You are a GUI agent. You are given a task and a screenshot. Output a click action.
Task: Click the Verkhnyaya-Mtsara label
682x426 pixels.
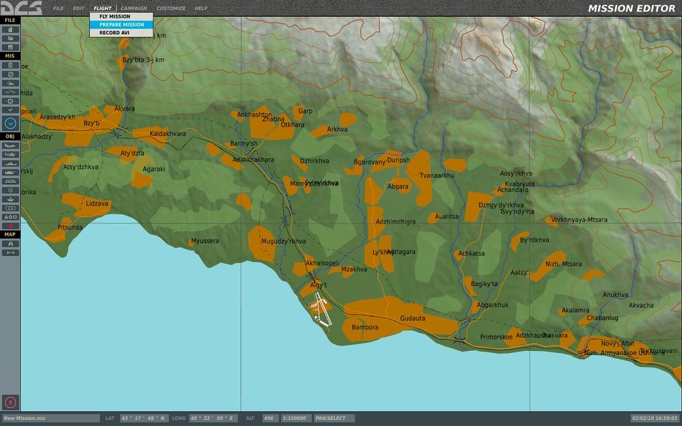tap(579, 220)
